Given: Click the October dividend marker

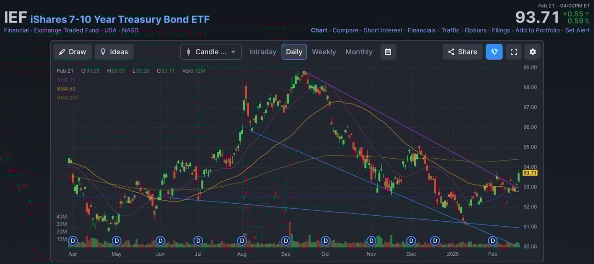Looking at the screenshot, I should coord(326,241).
